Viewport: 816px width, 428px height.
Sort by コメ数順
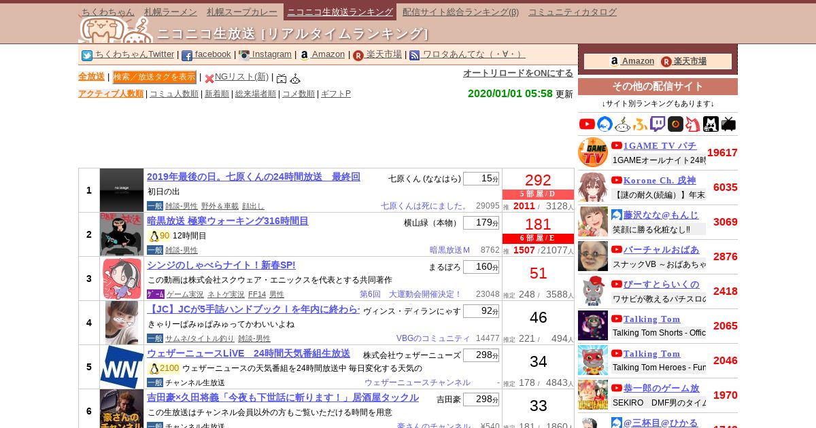click(x=299, y=94)
